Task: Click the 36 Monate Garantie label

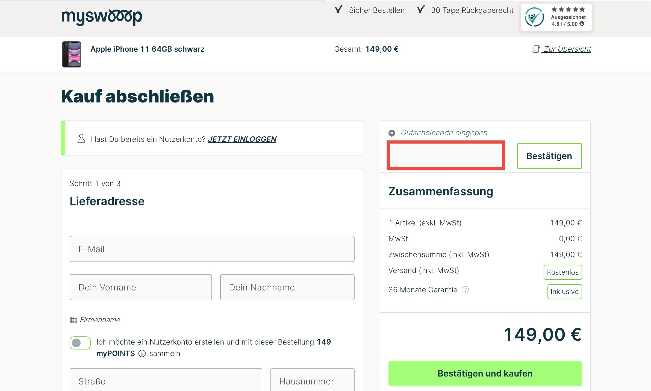Action: (x=423, y=290)
